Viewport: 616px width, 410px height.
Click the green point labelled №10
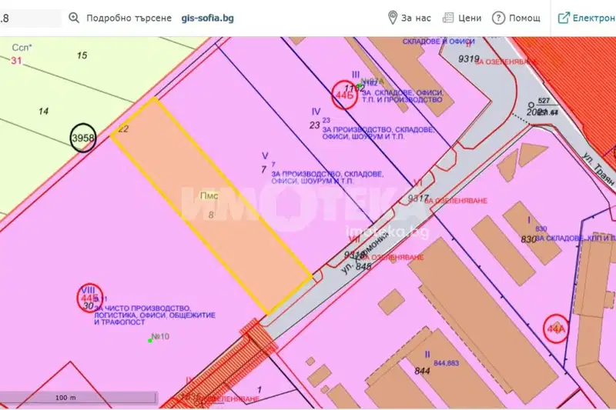(x=149, y=341)
